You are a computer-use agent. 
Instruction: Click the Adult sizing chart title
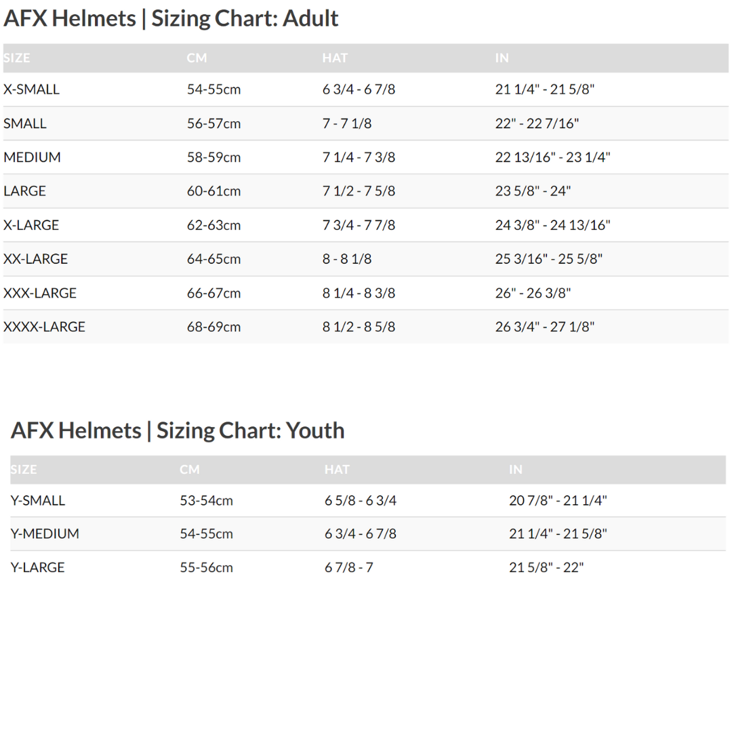point(171,18)
